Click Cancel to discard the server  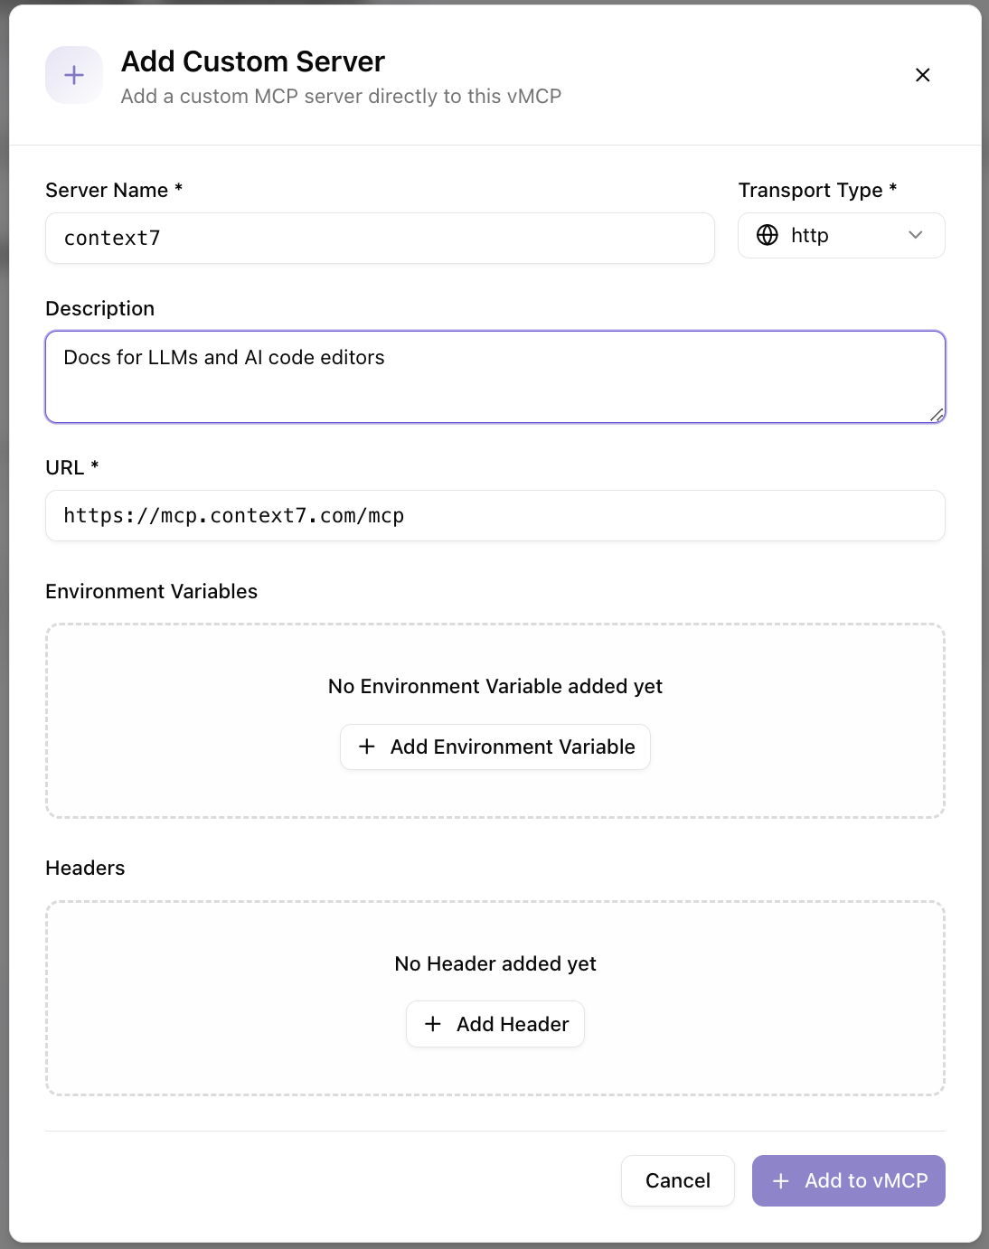point(677,1180)
